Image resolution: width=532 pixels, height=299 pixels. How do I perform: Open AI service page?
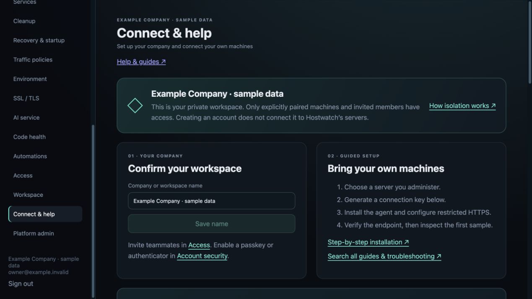[45, 117]
